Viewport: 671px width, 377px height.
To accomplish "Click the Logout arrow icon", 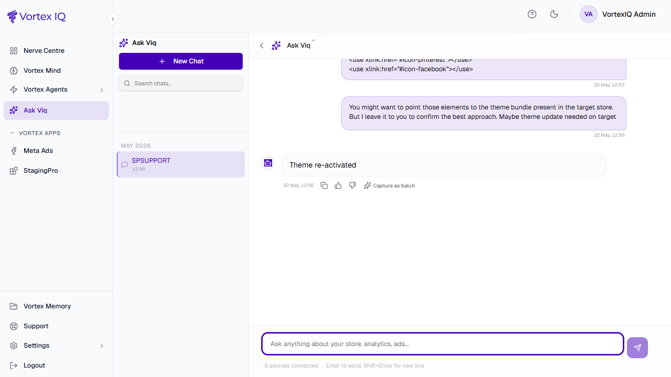I will (14, 365).
